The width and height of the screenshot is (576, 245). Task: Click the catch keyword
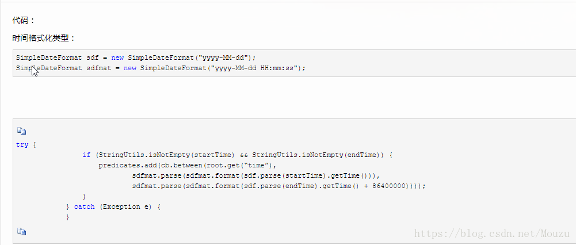tap(84, 207)
